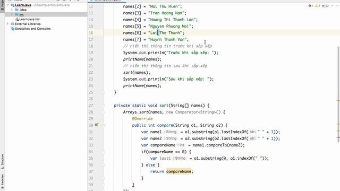Click the red error count indicator
This screenshot has width=340, height=191.
[x=311, y=6]
